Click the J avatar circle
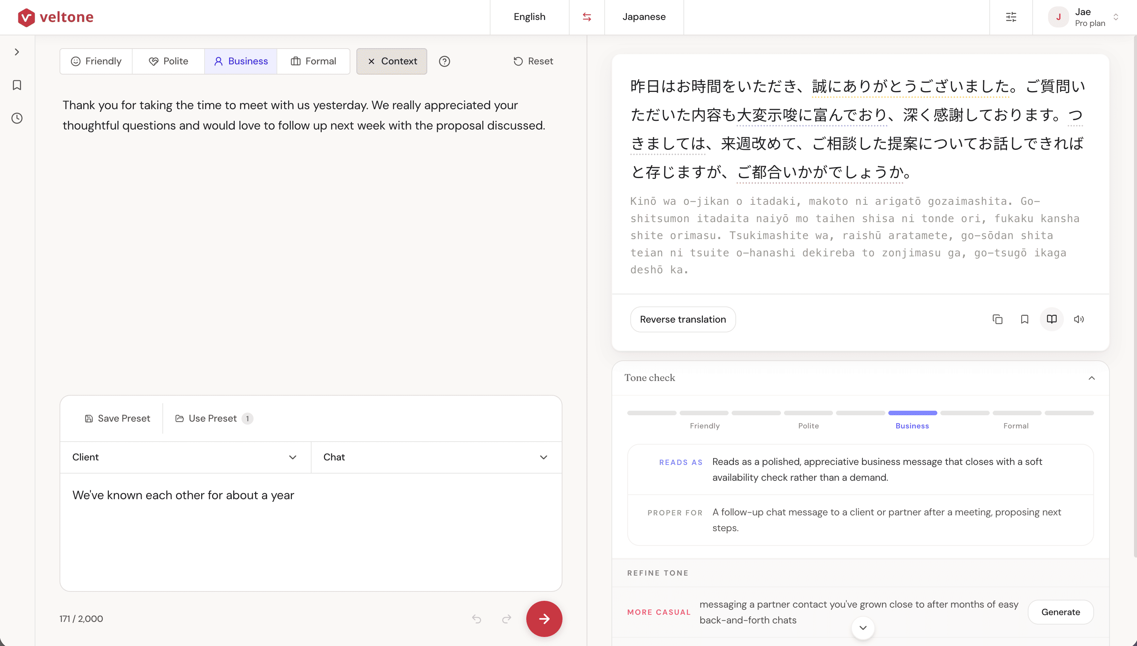 (x=1058, y=17)
